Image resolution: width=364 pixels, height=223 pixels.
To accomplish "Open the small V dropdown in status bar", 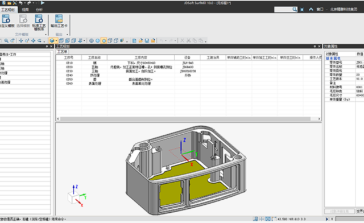I will tap(332, 219).
